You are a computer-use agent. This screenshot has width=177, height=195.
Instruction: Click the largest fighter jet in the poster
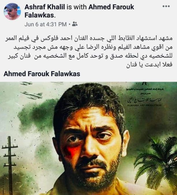point(31,95)
